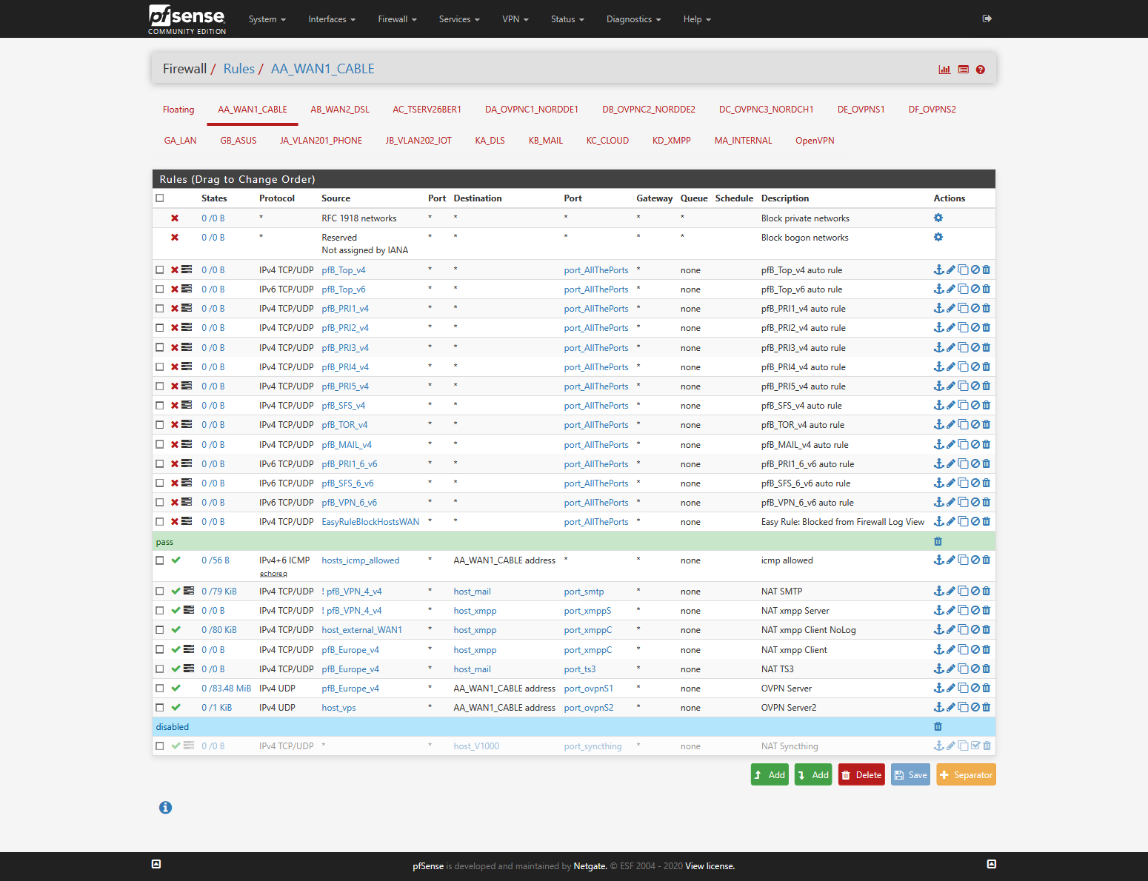Select the EasyRuleBlockHostsWAN rule checkbox
The image size is (1148, 881).
pos(159,521)
